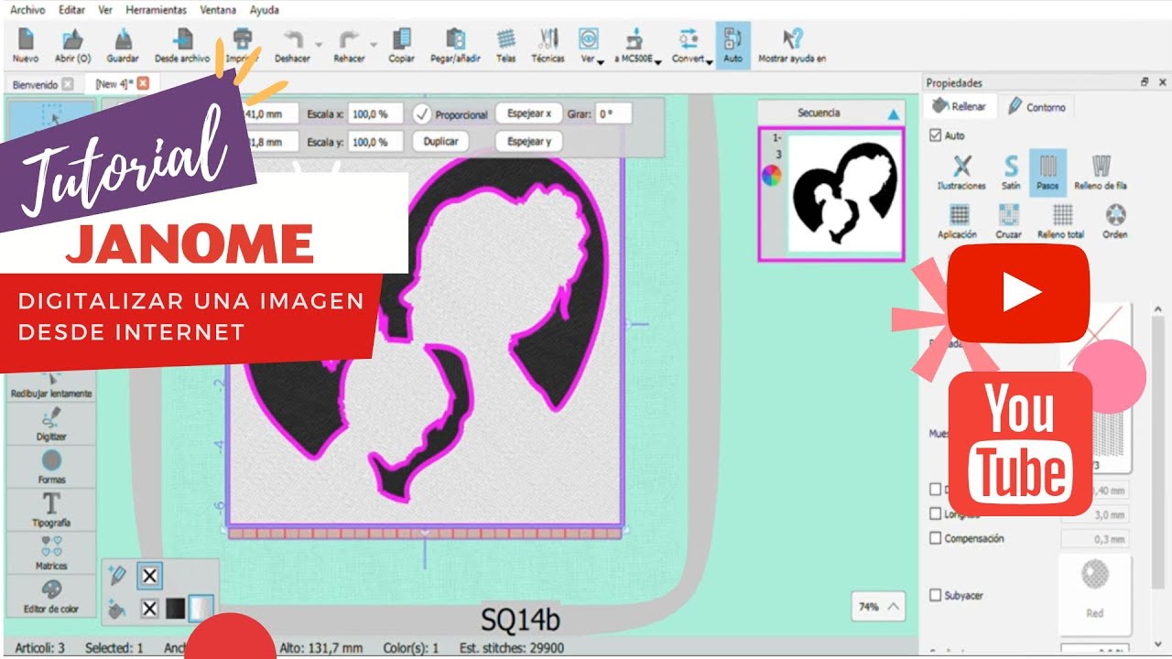Open the color wheel in Secuencia
This screenshot has height=659, width=1172.
pyautogui.click(x=772, y=176)
